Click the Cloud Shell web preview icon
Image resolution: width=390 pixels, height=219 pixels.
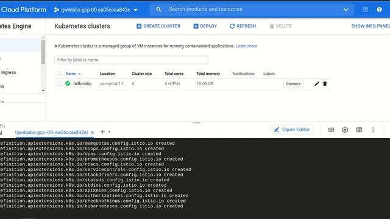(x=359, y=130)
